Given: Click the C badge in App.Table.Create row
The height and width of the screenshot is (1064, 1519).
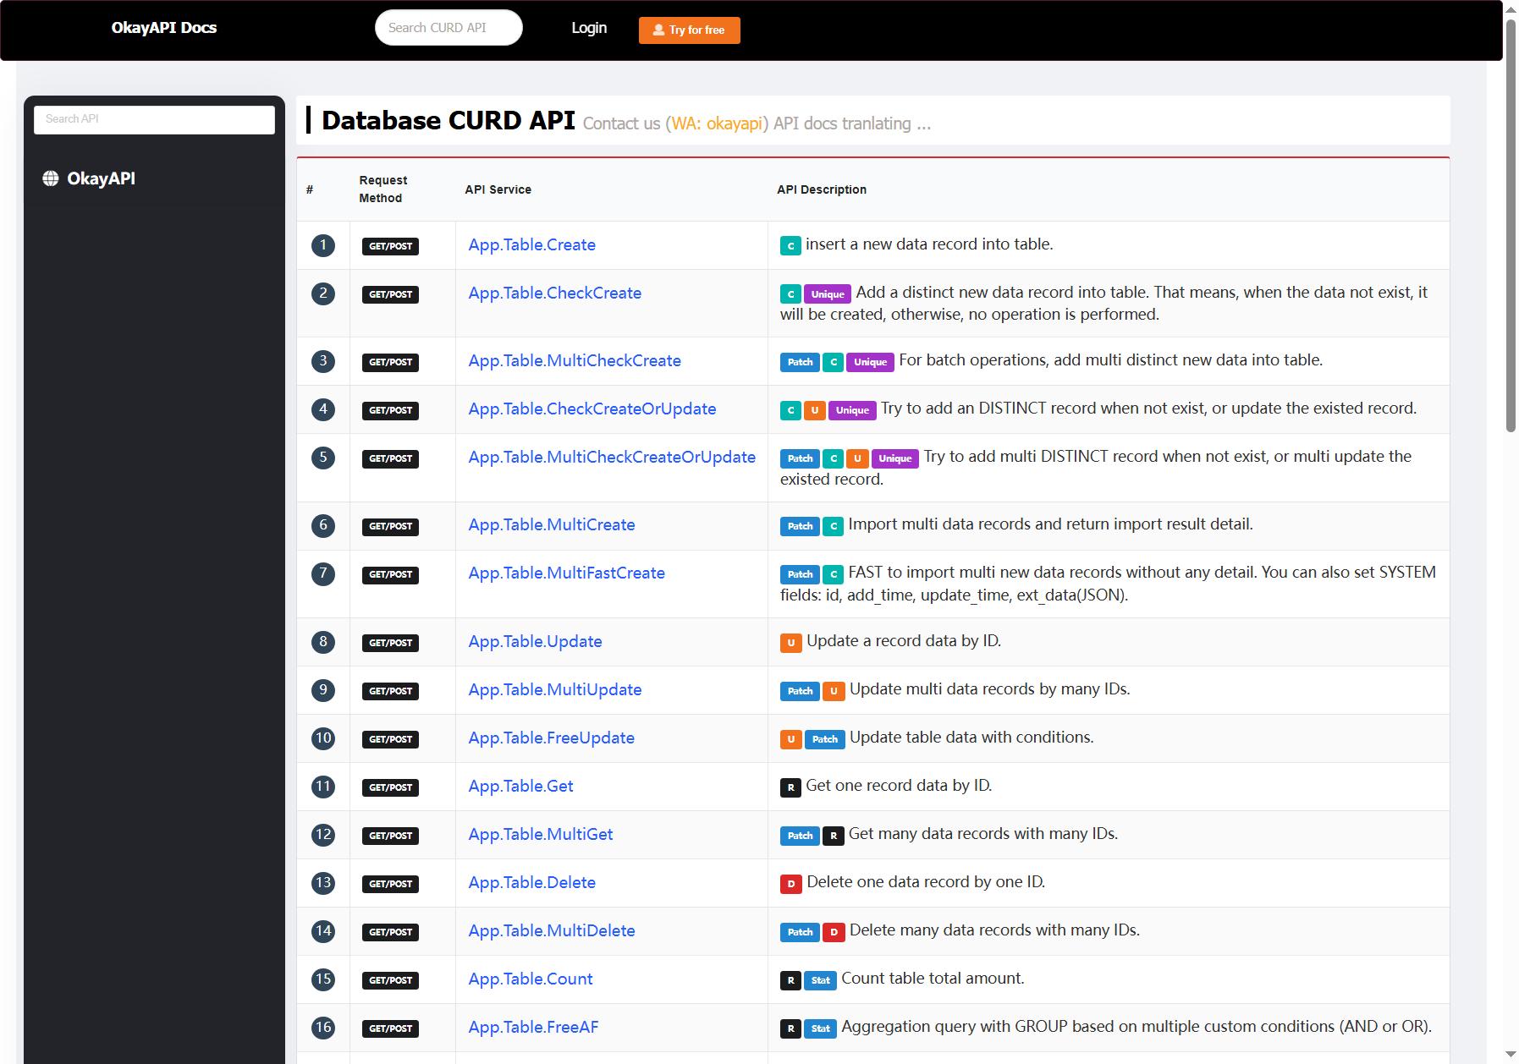Looking at the screenshot, I should click(x=790, y=246).
